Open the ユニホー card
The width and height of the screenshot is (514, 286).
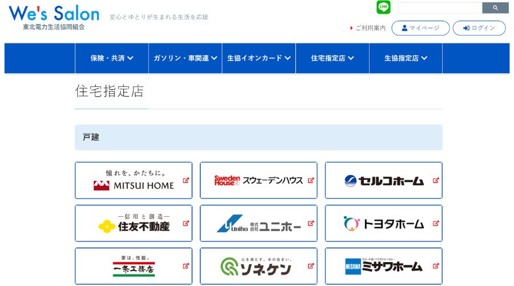coord(259,223)
